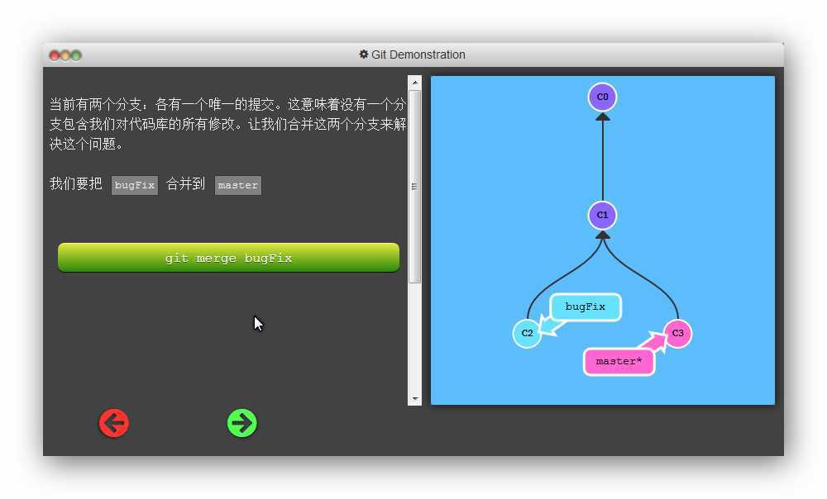Click the text 我们要把
827x499 pixels.
tap(76, 184)
